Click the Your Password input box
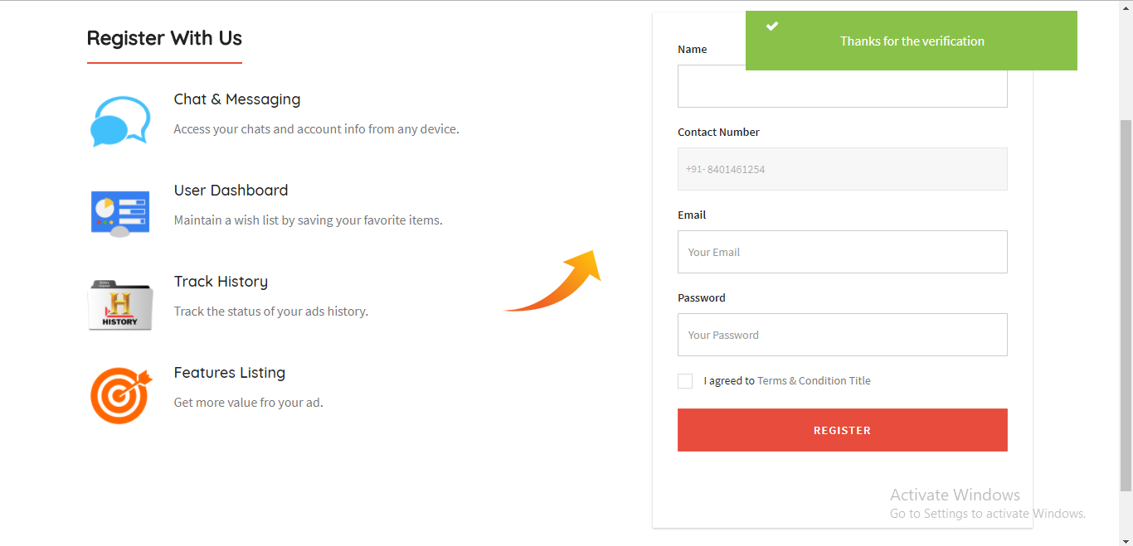 pos(842,335)
